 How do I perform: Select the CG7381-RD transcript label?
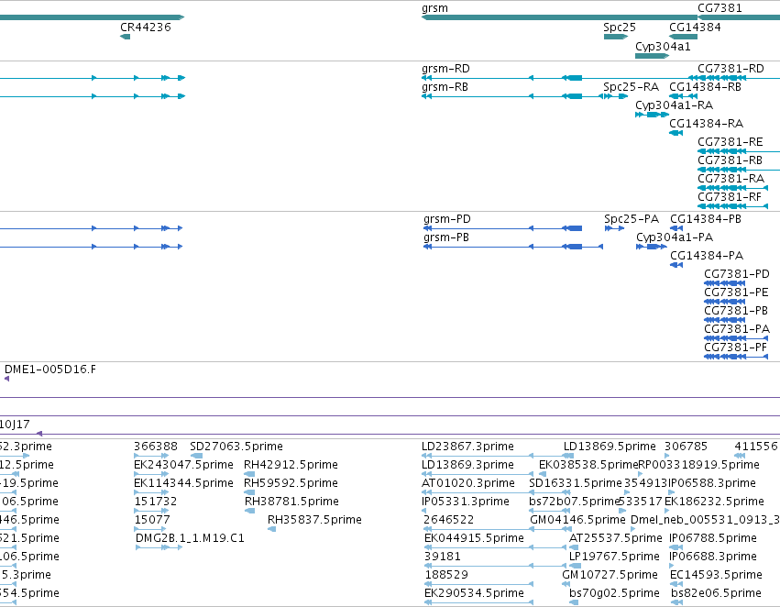pyautogui.click(x=731, y=69)
